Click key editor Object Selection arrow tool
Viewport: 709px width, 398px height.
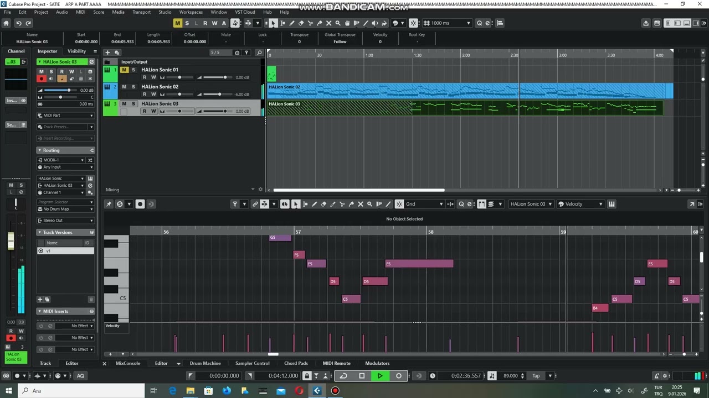pyautogui.click(x=296, y=204)
